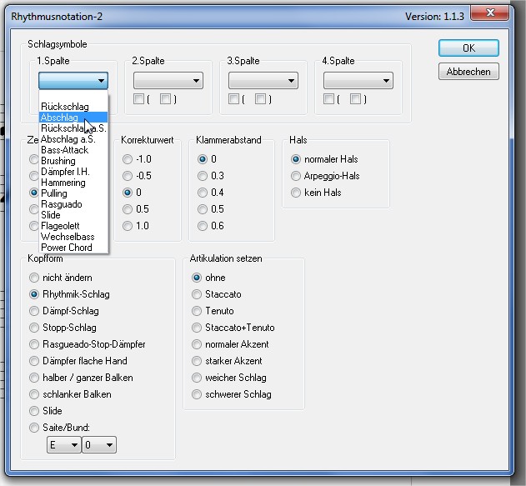
Task: Choose Staccato articulation
Action: (x=197, y=294)
